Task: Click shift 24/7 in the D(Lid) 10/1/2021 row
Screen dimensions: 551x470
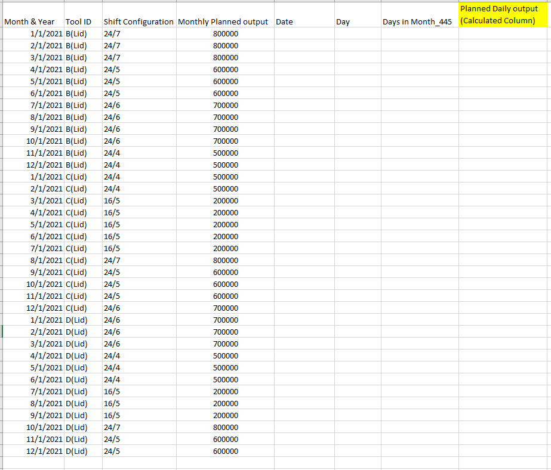Action: (x=140, y=428)
